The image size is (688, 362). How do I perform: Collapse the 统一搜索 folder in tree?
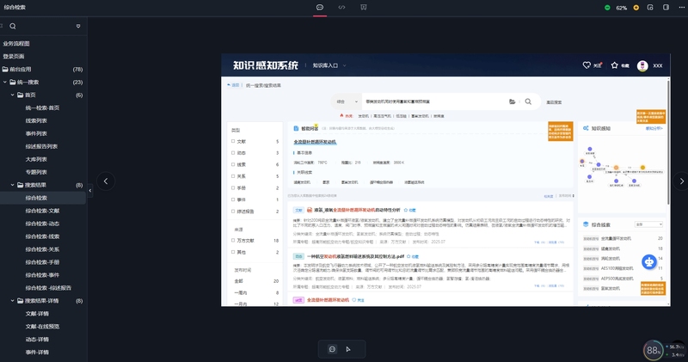coord(5,82)
